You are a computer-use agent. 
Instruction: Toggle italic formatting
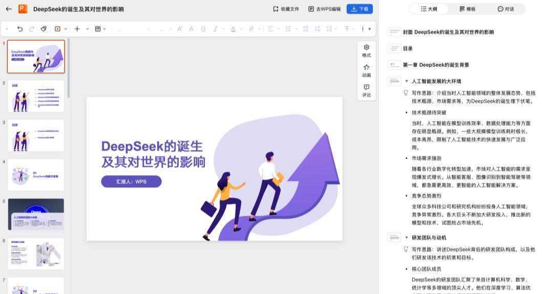(215, 29)
